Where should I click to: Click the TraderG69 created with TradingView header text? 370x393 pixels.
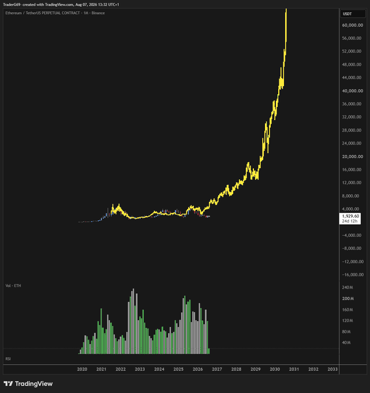61,5
